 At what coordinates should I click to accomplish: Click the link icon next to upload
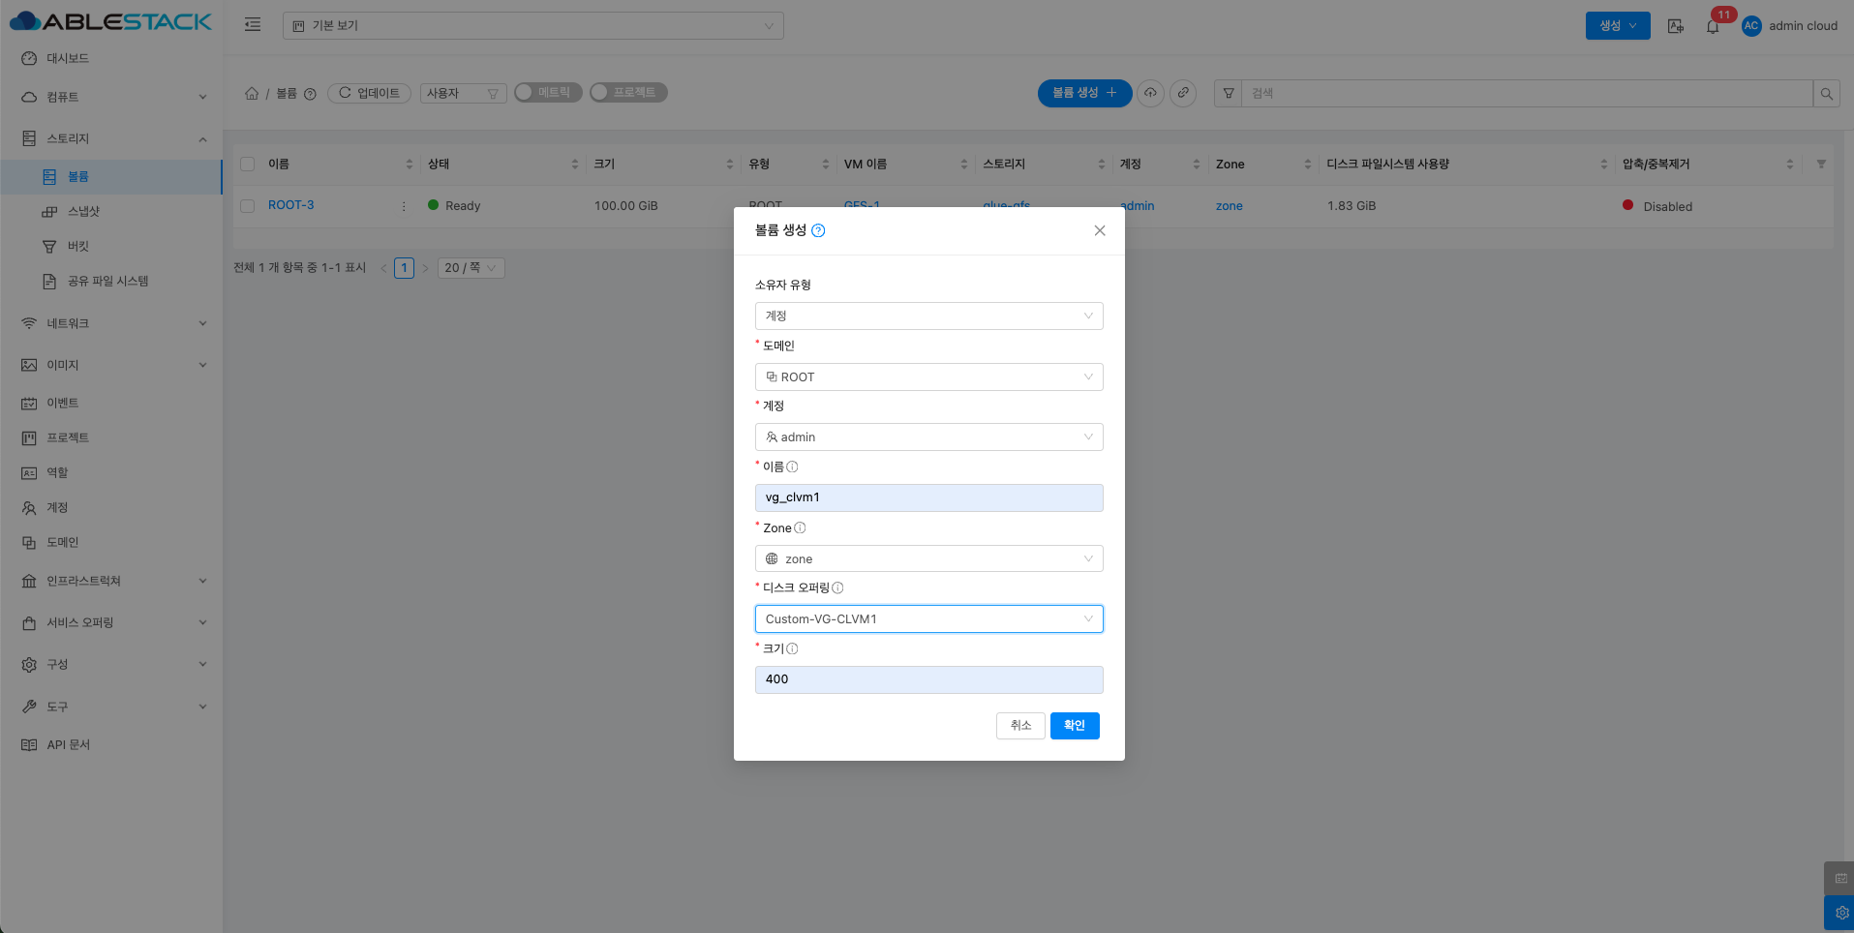click(x=1183, y=93)
